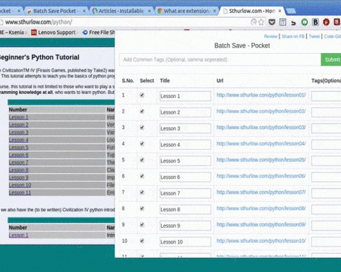
Task: Click the Lesson 2 link on webpage
Action: (19, 125)
